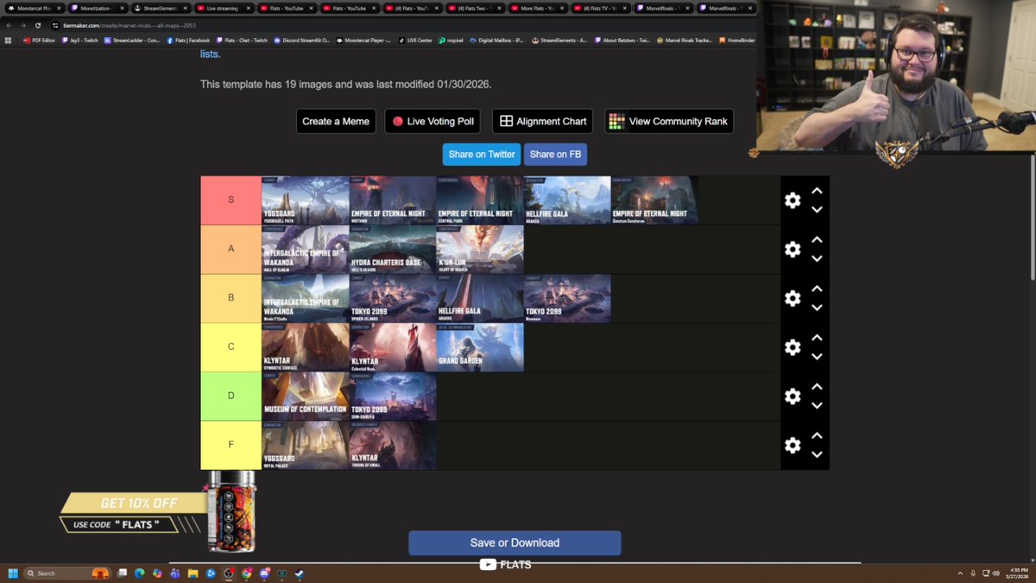
Task: Open PDF Editor bookmark
Action: click(x=39, y=40)
